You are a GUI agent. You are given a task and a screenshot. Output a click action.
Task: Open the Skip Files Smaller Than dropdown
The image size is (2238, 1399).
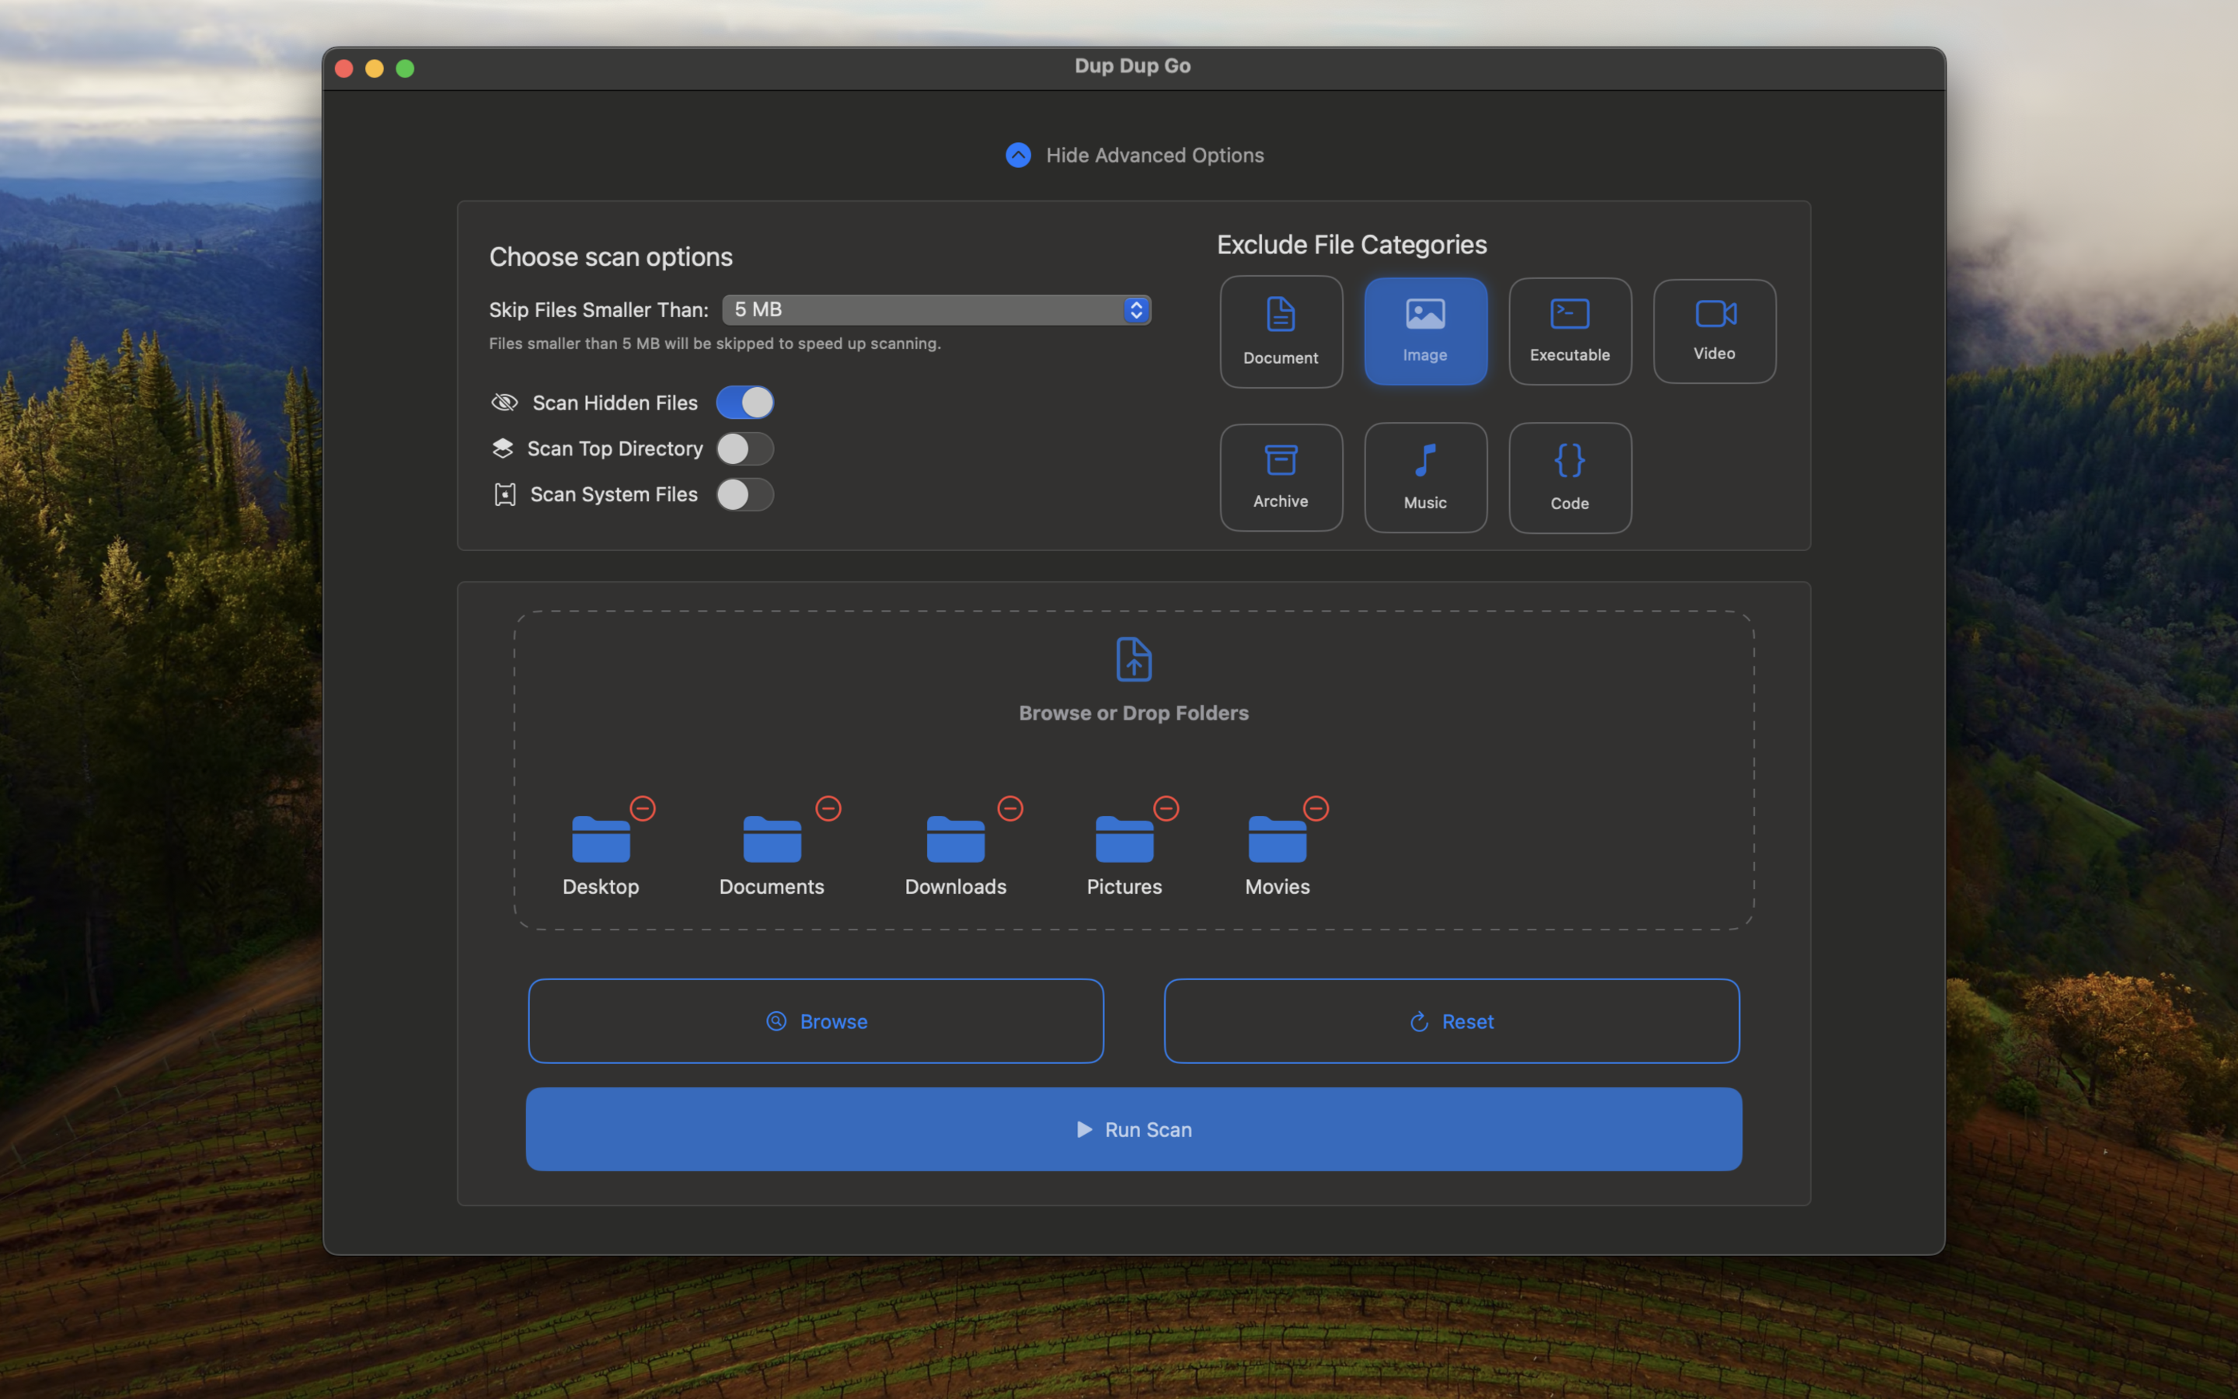click(x=936, y=310)
